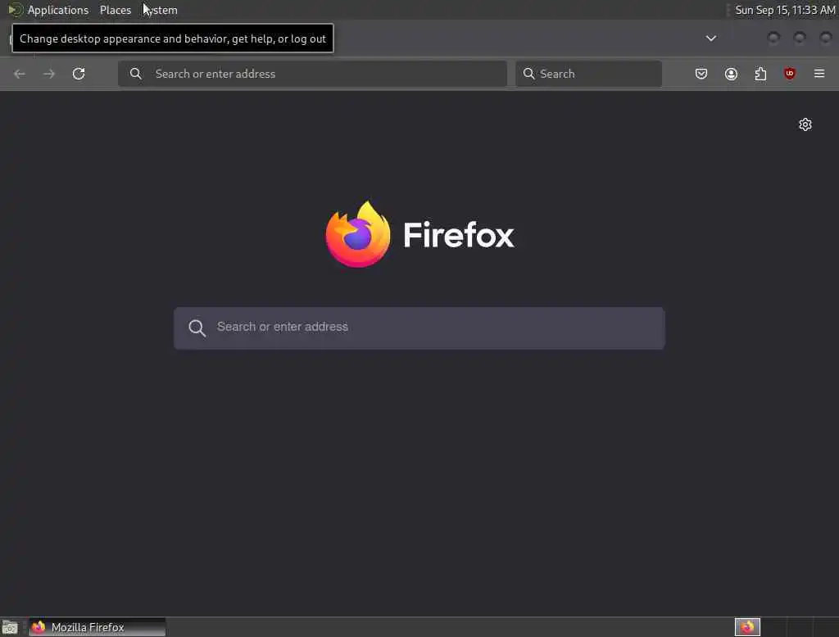Image resolution: width=839 pixels, height=637 pixels.
Task: Focus the top address bar field
Action: coord(312,74)
